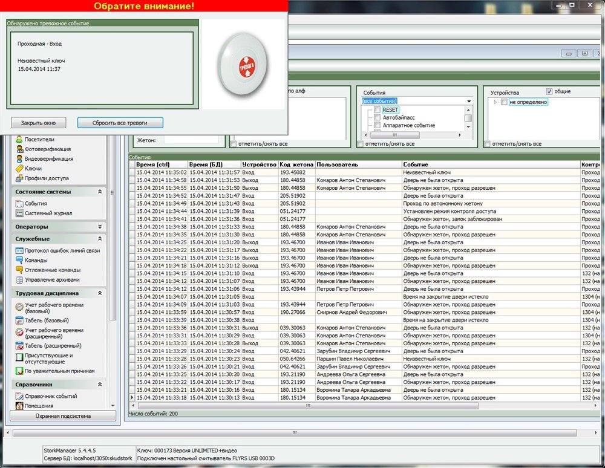Expand the не определено device tree node

click(495, 102)
